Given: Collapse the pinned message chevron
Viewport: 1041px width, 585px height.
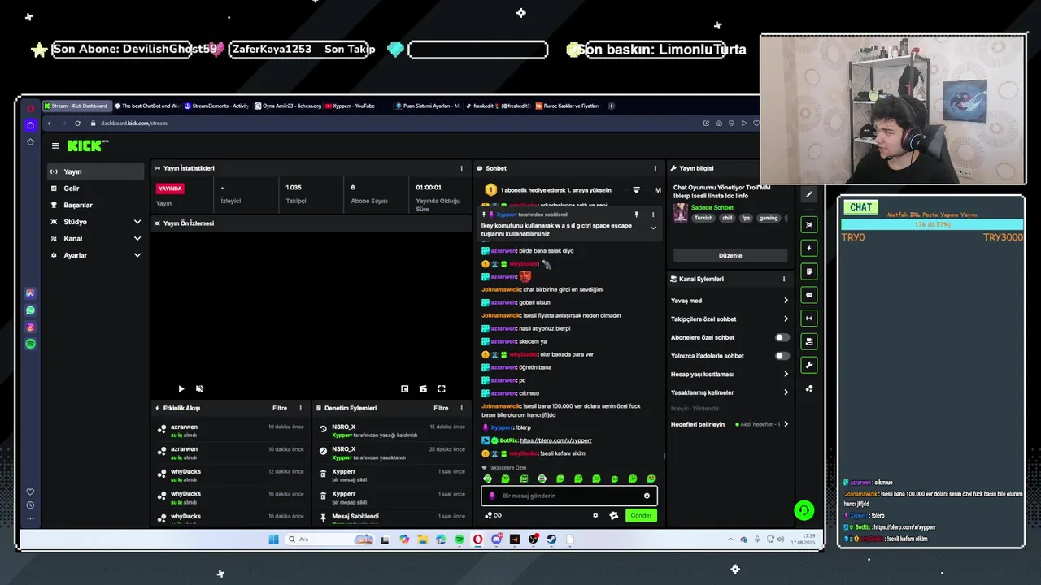Looking at the screenshot, I should pyautogui.click(x=652, y=228).
